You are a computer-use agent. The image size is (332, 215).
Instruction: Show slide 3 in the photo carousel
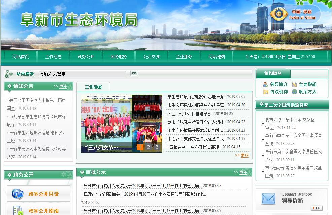(x=157, y=147)
